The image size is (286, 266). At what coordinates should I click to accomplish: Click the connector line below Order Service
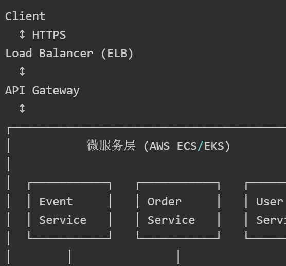178,257
